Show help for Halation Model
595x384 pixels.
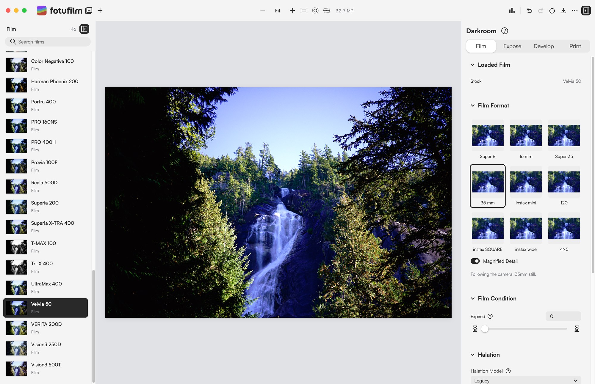(508, 371)
